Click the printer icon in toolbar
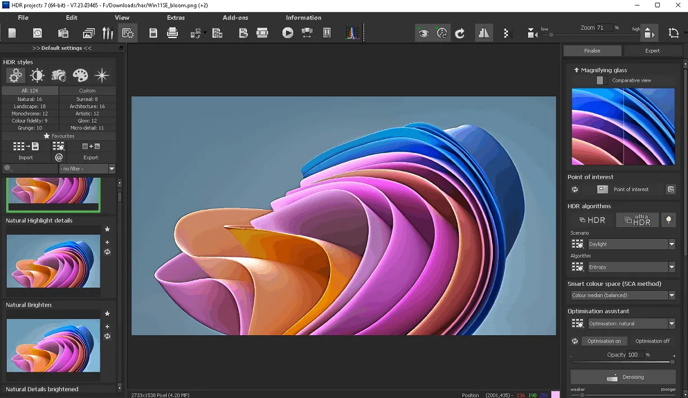Viewport: 688px width, 398px height. tap(173, 33)
